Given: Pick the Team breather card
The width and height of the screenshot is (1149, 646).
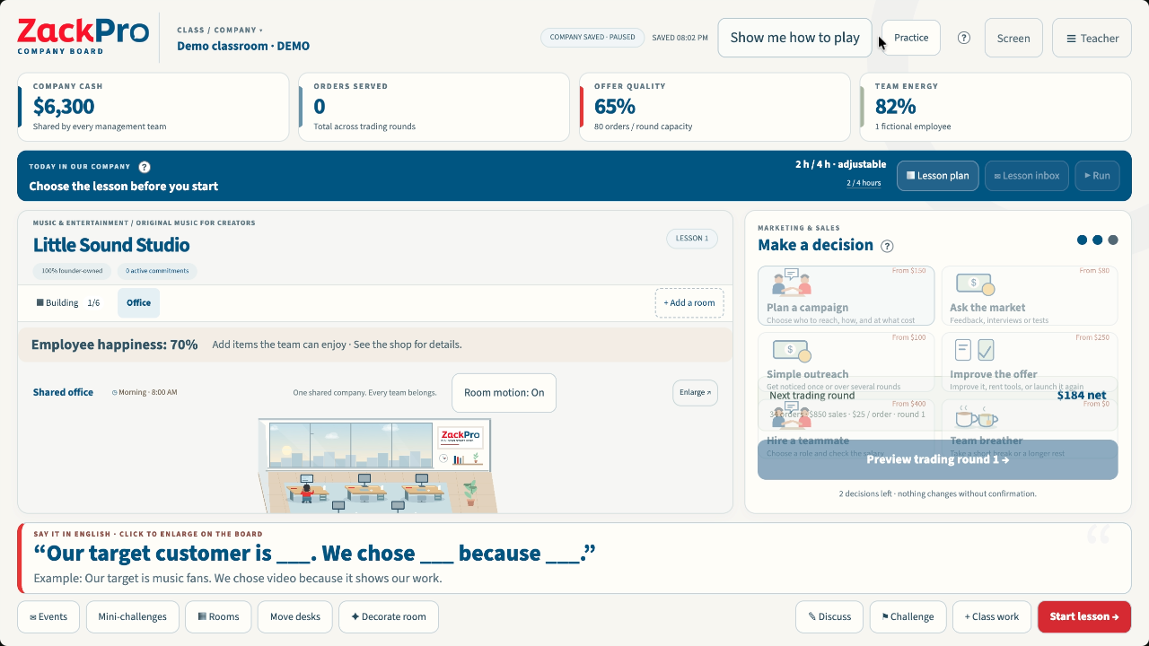Looking at the screenshot, I should coord(1029,429).
